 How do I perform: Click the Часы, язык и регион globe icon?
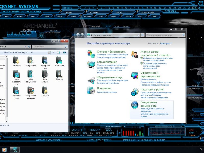135,92
